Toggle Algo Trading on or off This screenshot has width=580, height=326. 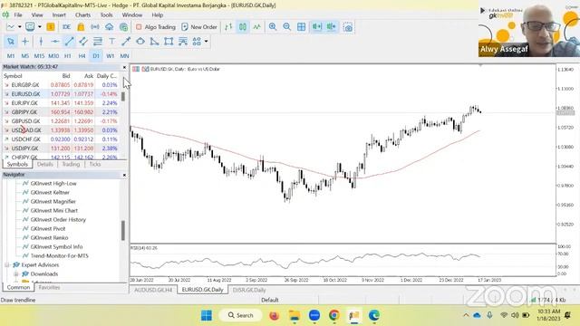(156, 27)
